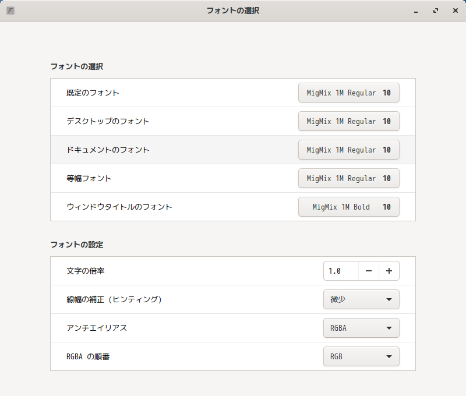
Task: Expand the RGBA の順番 dropdown
Action: pyautogui.click(x=361, y=356)
